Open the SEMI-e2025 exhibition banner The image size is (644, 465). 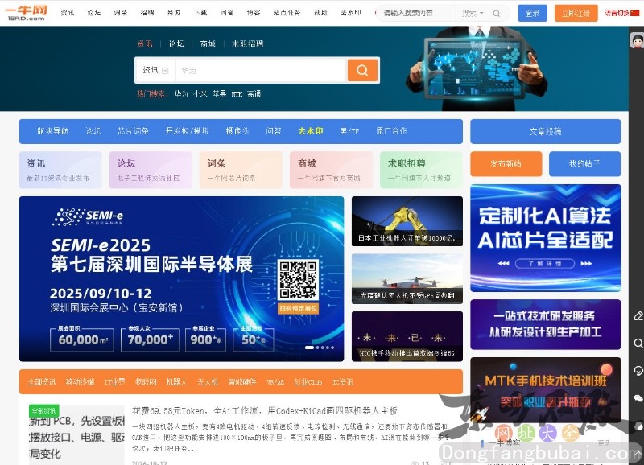[182, 279]
